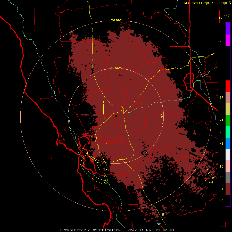This screenshot has width=232, height=232.
Task: Click the "GC" legend label
Action: (221, 178)
